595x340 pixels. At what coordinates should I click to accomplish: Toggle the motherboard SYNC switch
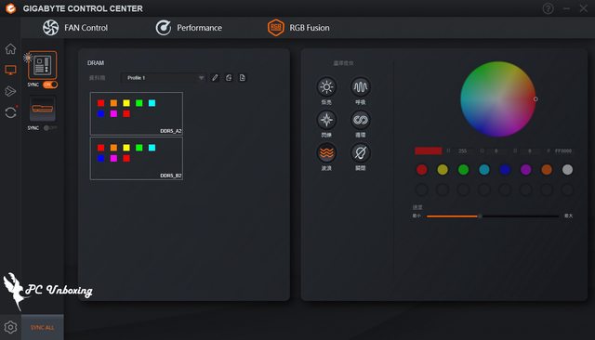[x=50, y=85]
